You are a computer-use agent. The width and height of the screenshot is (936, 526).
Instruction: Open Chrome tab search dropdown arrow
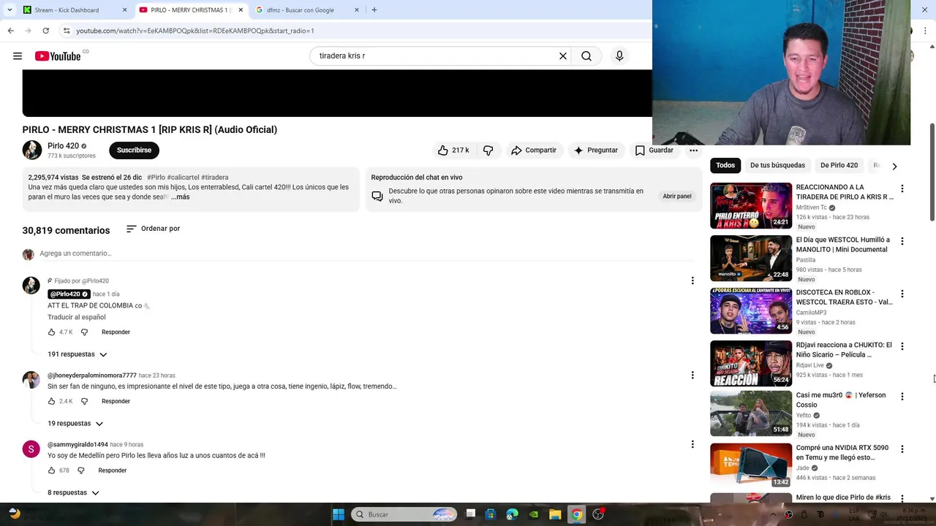[10, 10]
